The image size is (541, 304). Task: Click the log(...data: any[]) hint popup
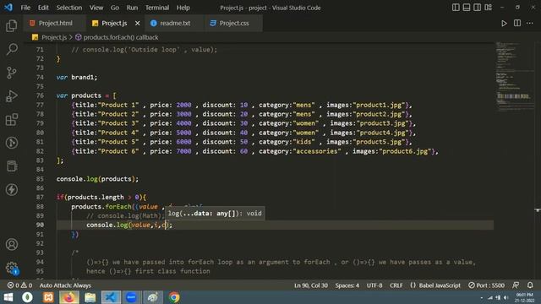click(215, 214)
